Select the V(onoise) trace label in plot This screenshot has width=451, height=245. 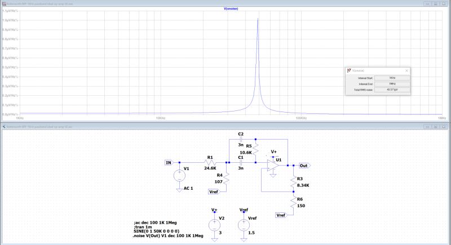click(231, 8)
